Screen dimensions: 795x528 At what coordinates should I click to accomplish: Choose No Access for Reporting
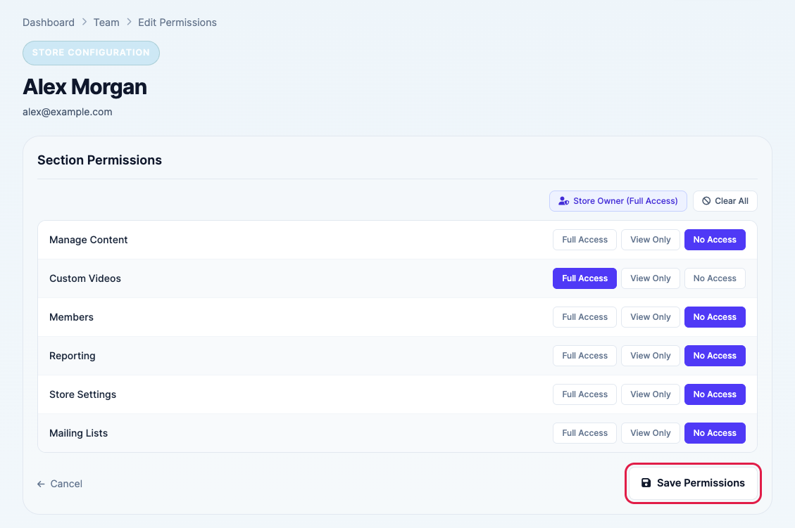click(x=715, y=355)
